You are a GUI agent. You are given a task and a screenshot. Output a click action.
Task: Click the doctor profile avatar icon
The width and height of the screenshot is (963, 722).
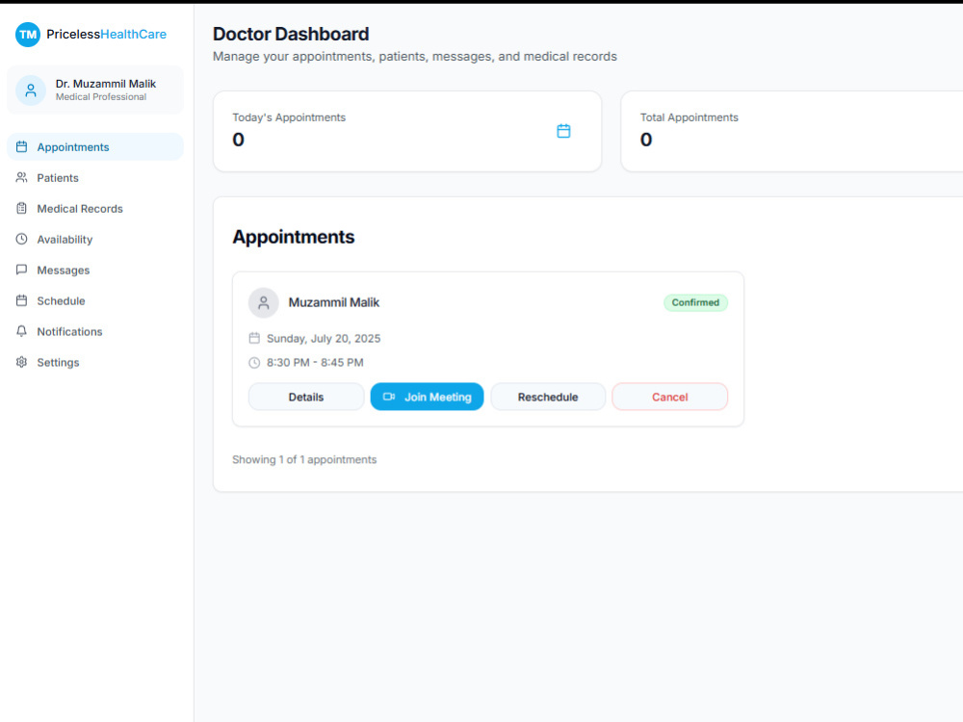pyautogui.click(x=31, y=90)
